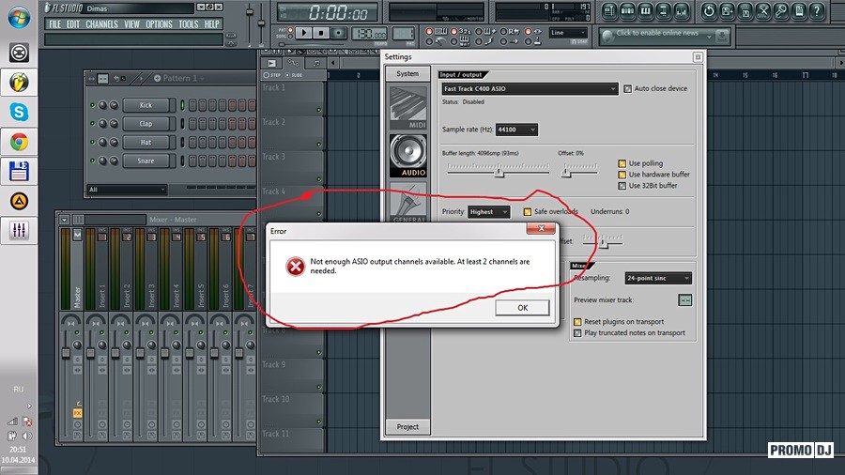Click the Hat channel button
This screenshot has width=845, height=475.
(146, 142)
